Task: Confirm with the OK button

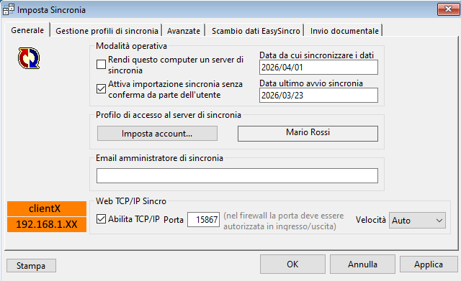Action: (292, 264)
